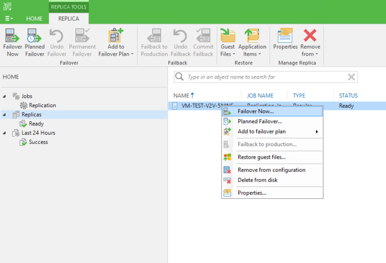Click the Ready status cell
The height and width of the screenshot is (263, 386).
[x=346, y=106]
